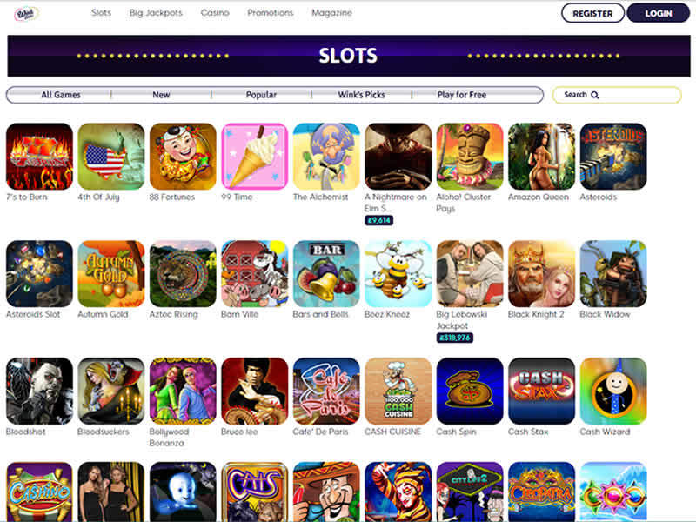Launch the Asteroids game thumbnail
This screenshot has width=696, height=522.
click(613, 157)
